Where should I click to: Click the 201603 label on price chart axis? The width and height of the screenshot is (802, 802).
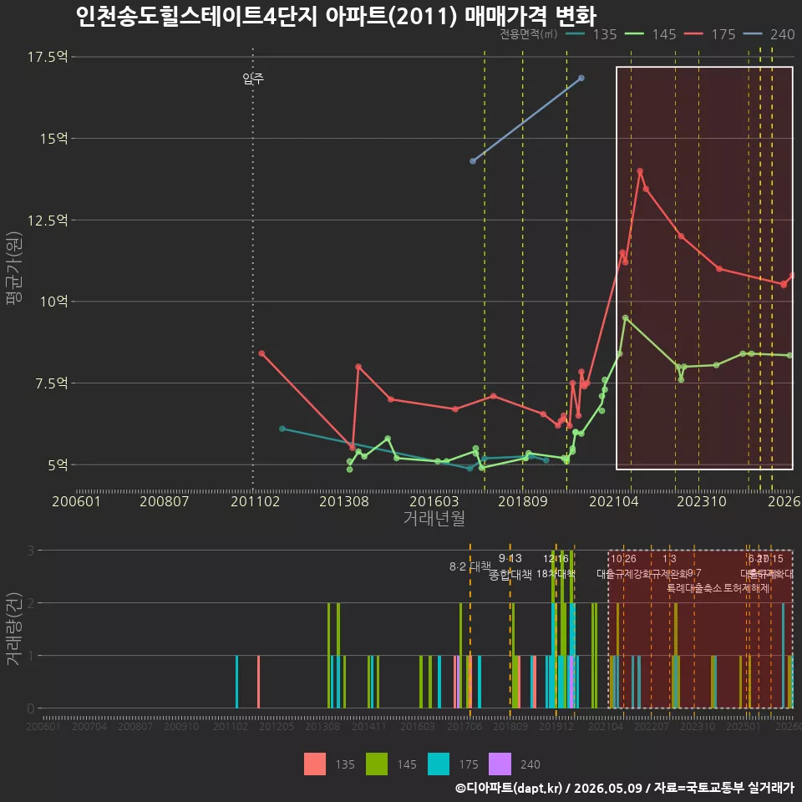tap(434, 501)
